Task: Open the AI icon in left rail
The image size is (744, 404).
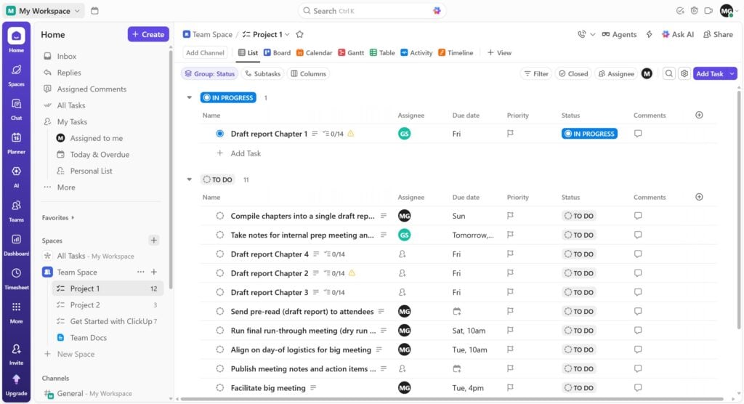Action: (16, 176)
